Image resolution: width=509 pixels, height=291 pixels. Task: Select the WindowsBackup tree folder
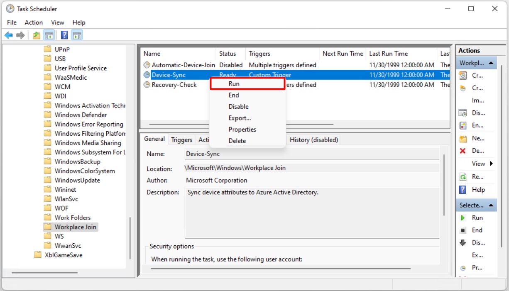(x=78, y=161)
